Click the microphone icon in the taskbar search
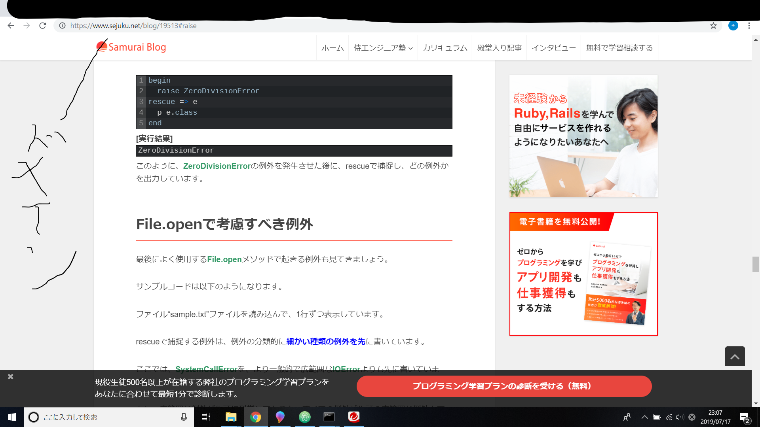 (x=184, y=417)
